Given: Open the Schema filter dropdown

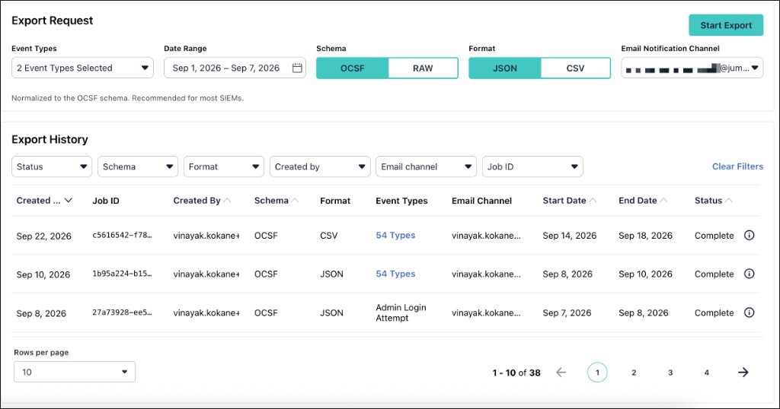Looking at the screenshot, I should click(138, 166).
